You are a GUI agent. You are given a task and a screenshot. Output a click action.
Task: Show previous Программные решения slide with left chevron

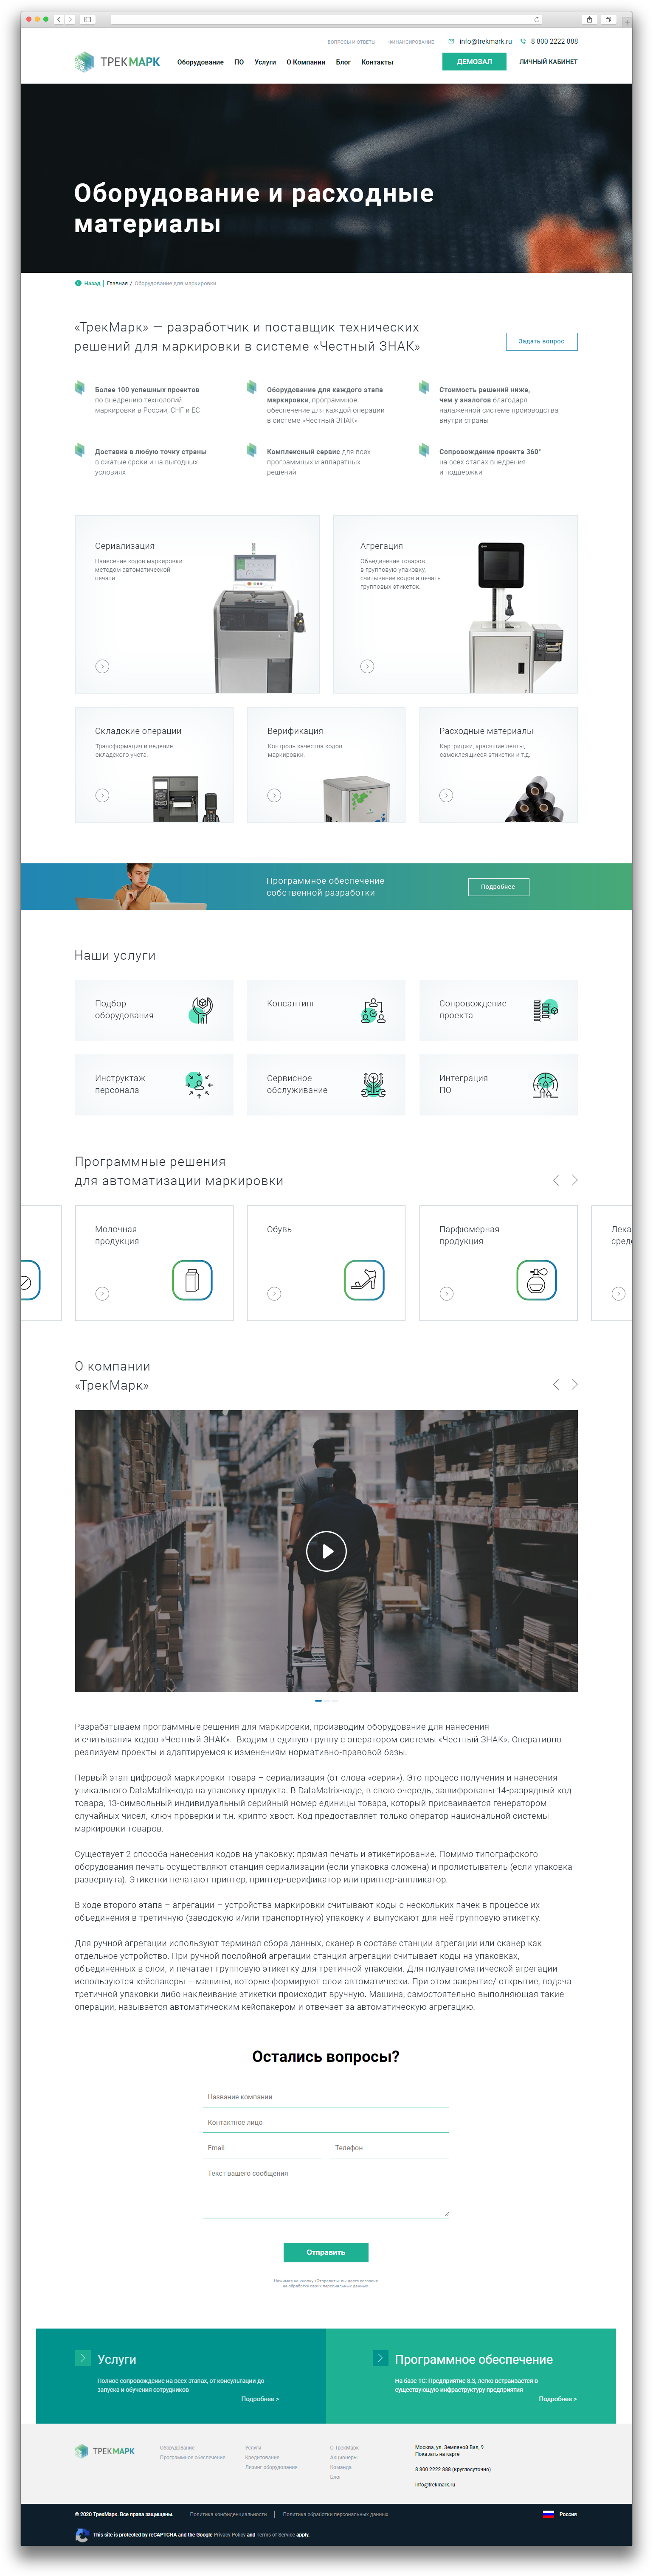(556, 1180)
